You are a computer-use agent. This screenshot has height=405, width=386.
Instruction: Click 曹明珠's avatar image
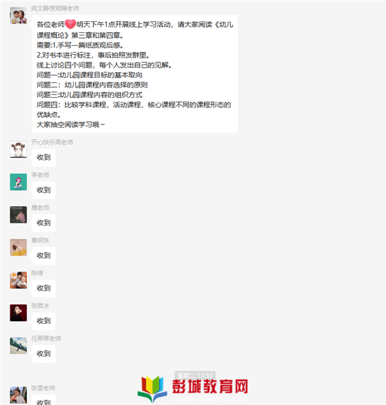click(x=18, y=247)
